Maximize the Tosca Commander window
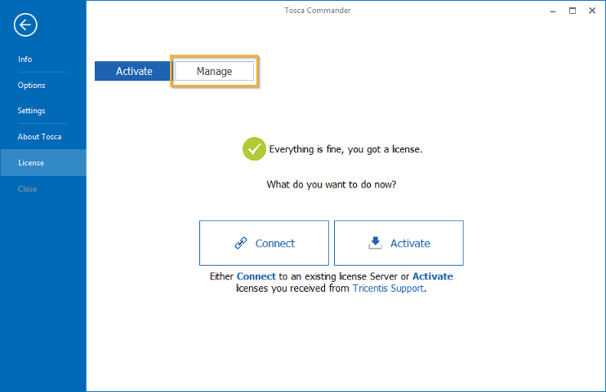Viewport: 606px width, 392px height. (x=573, y=11)
